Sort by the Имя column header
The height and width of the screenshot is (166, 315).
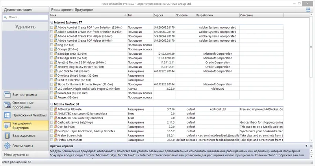coord(88,15)
